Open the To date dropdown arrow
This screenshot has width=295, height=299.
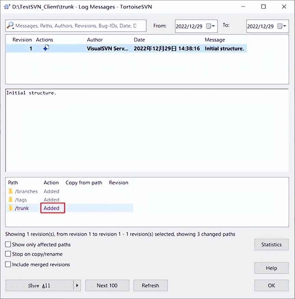(284, 26)
